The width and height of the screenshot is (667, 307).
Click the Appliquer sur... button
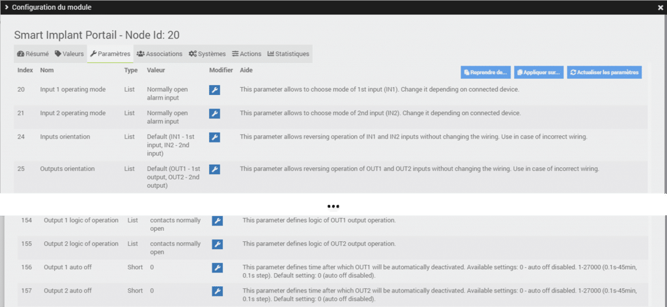pos(539,72)
